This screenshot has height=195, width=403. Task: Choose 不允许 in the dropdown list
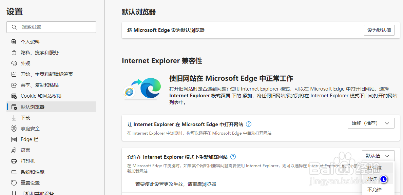pyautogui.click(x=378, y=190)
